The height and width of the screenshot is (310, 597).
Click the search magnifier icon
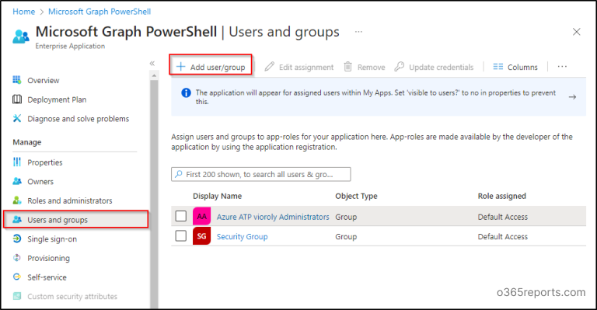click(x=179, y=174)
